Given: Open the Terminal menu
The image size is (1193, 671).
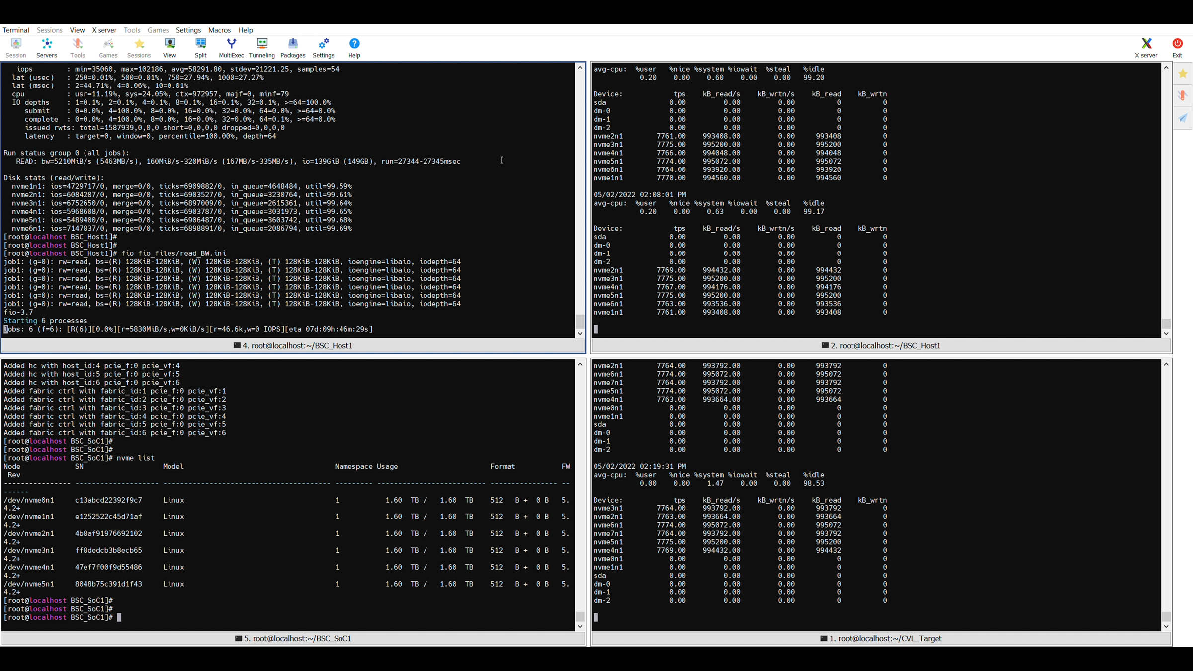Looking at the screenshot, I should pos(16,30).
